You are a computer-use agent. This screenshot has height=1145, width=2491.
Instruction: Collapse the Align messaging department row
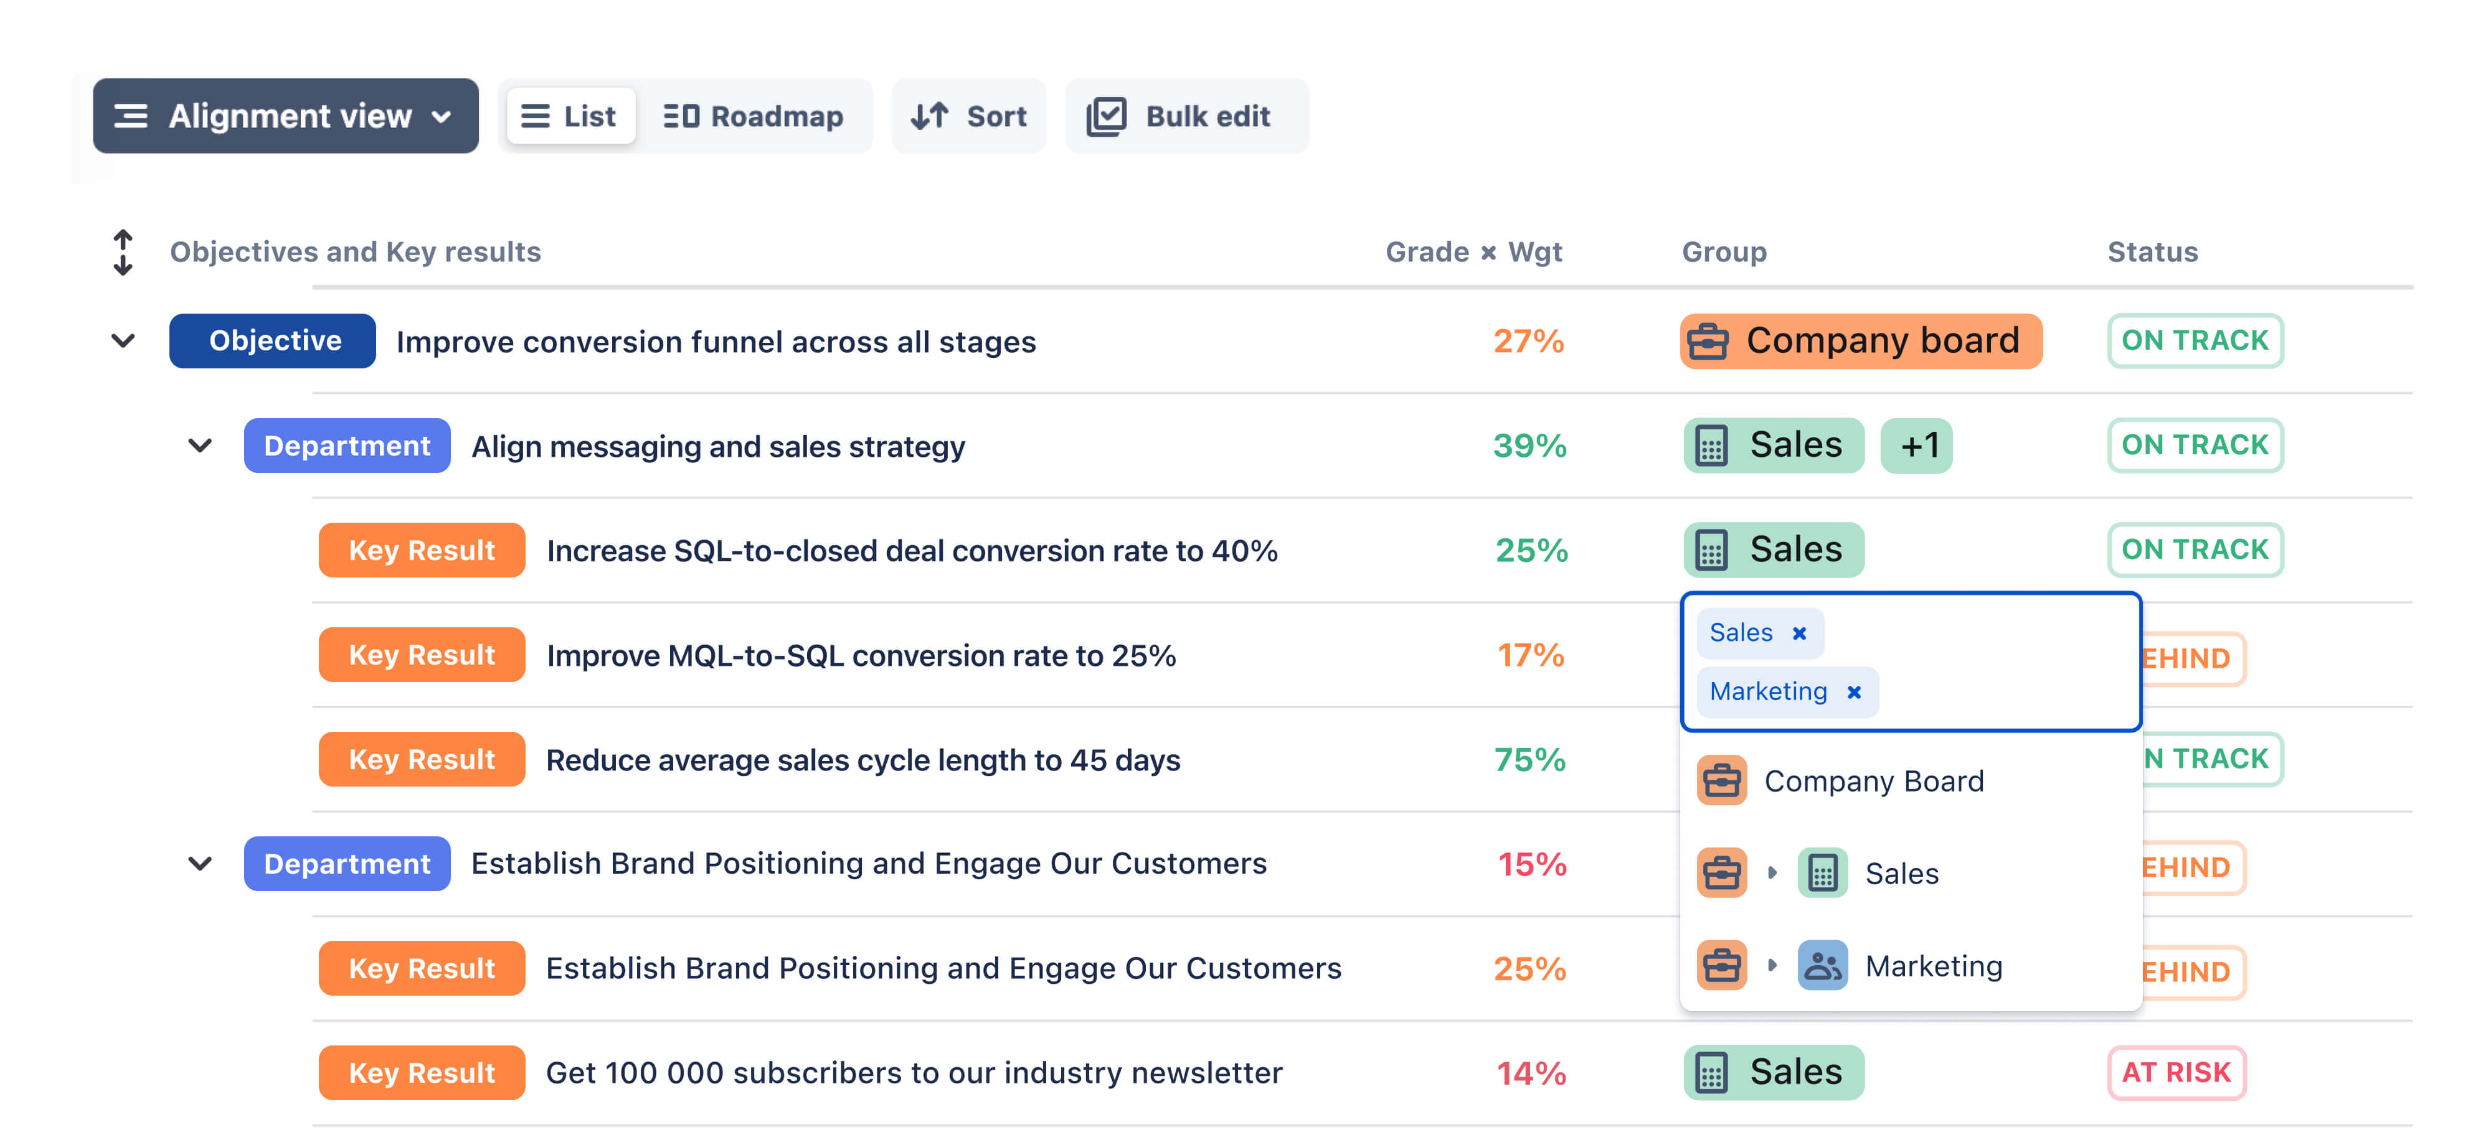click(x=200, y=446)
